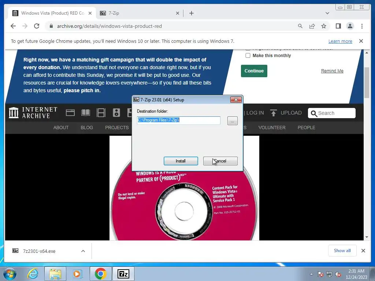Click the scrollbar up arrow
Viewport: 375px width, 281px height.
click(367, 53)
